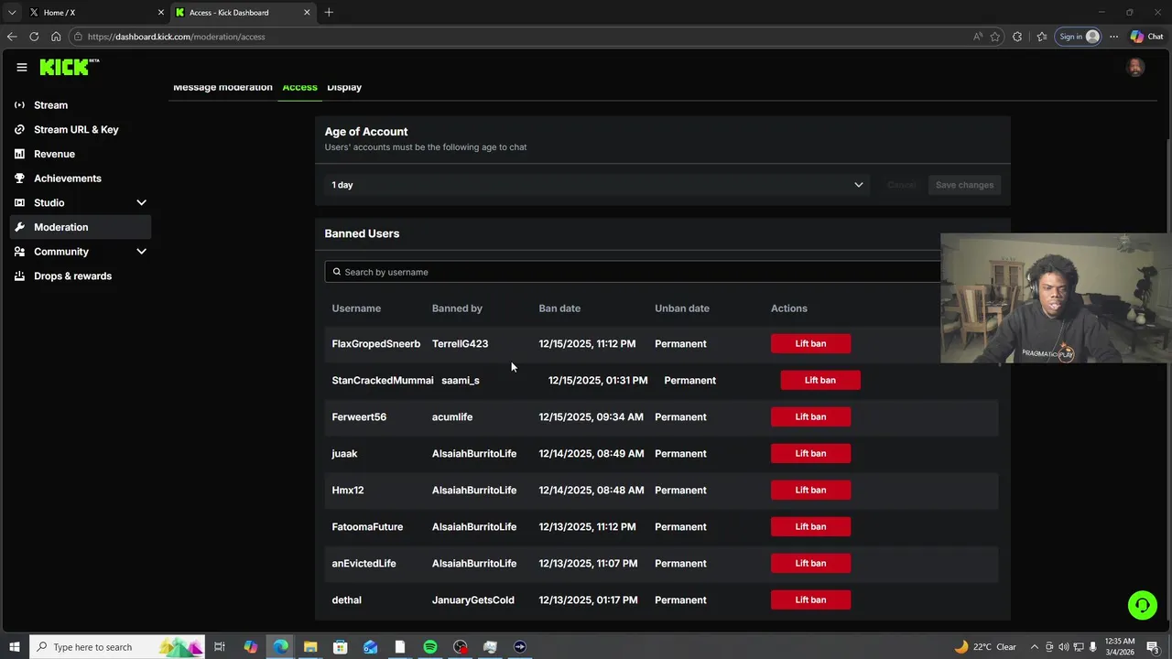Expand the Studio sidebar section
Image resolution: width=1172 pixels, height=659 pixels.
pos(141,202)
